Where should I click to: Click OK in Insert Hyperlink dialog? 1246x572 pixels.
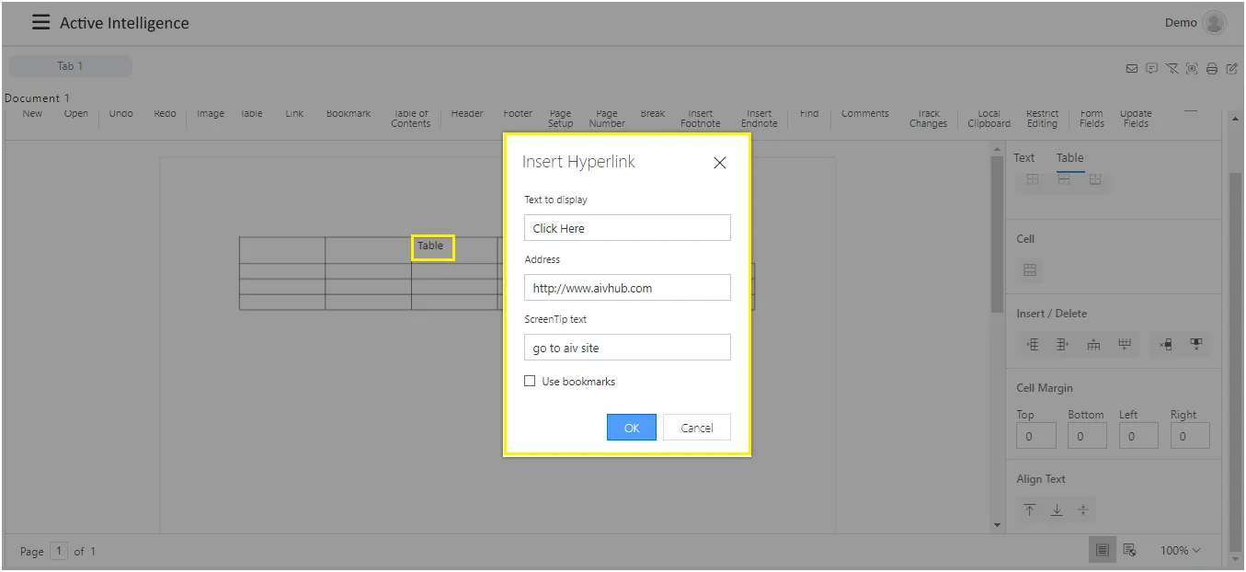pos(632,428)
